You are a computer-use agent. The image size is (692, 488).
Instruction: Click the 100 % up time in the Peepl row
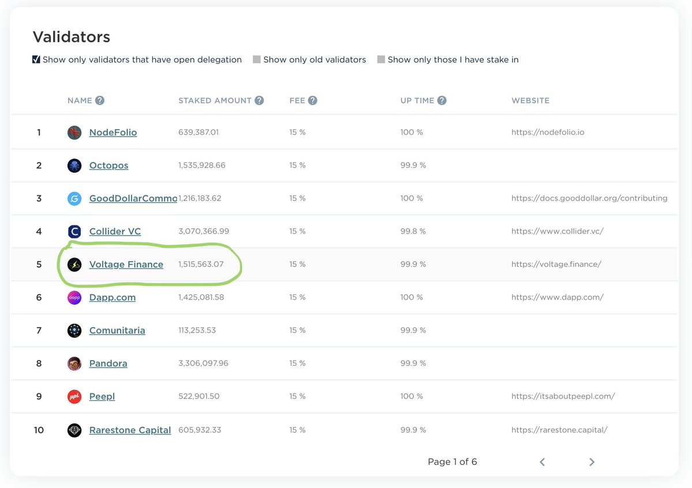point(412,396)
